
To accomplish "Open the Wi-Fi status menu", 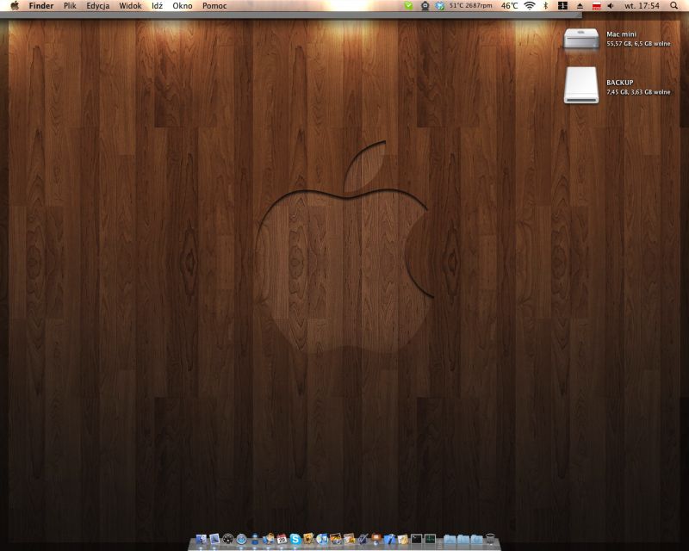I will 530,6.
